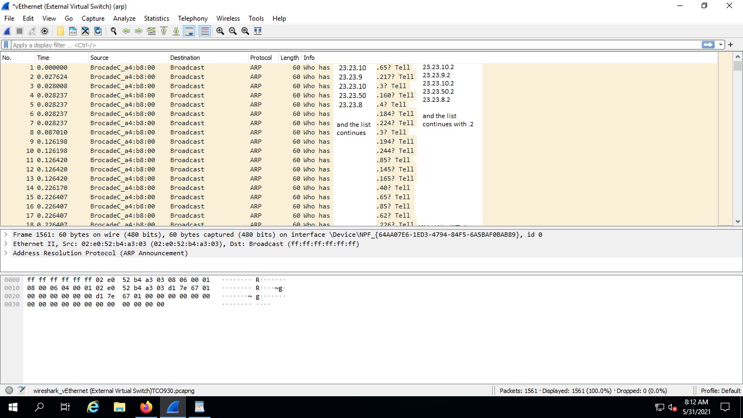The height and width of the screenshot is (418, 743).
Task: Click the Restart current capture icon
Action: 32,31
